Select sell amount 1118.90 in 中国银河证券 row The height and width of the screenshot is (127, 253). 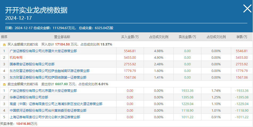(187, 110)
